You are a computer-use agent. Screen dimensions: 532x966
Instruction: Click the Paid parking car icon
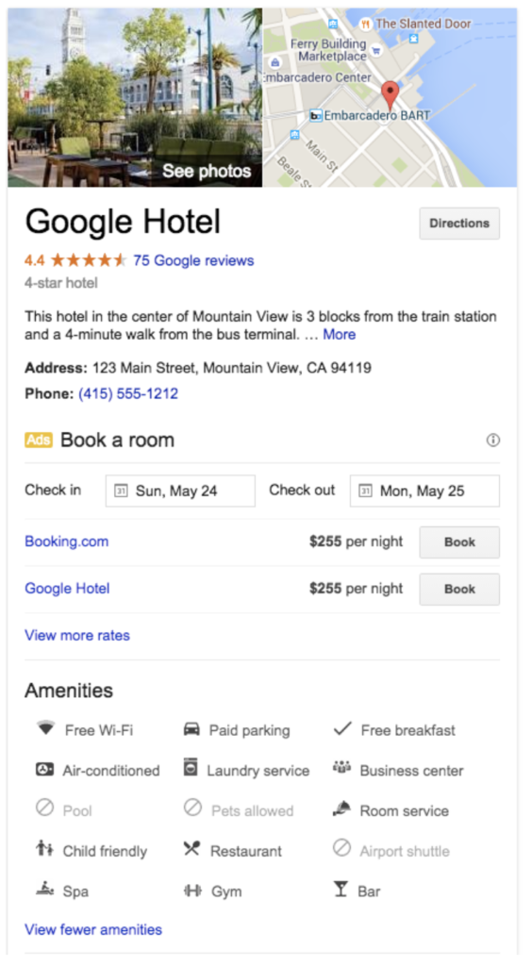click(x=191, y=729)
